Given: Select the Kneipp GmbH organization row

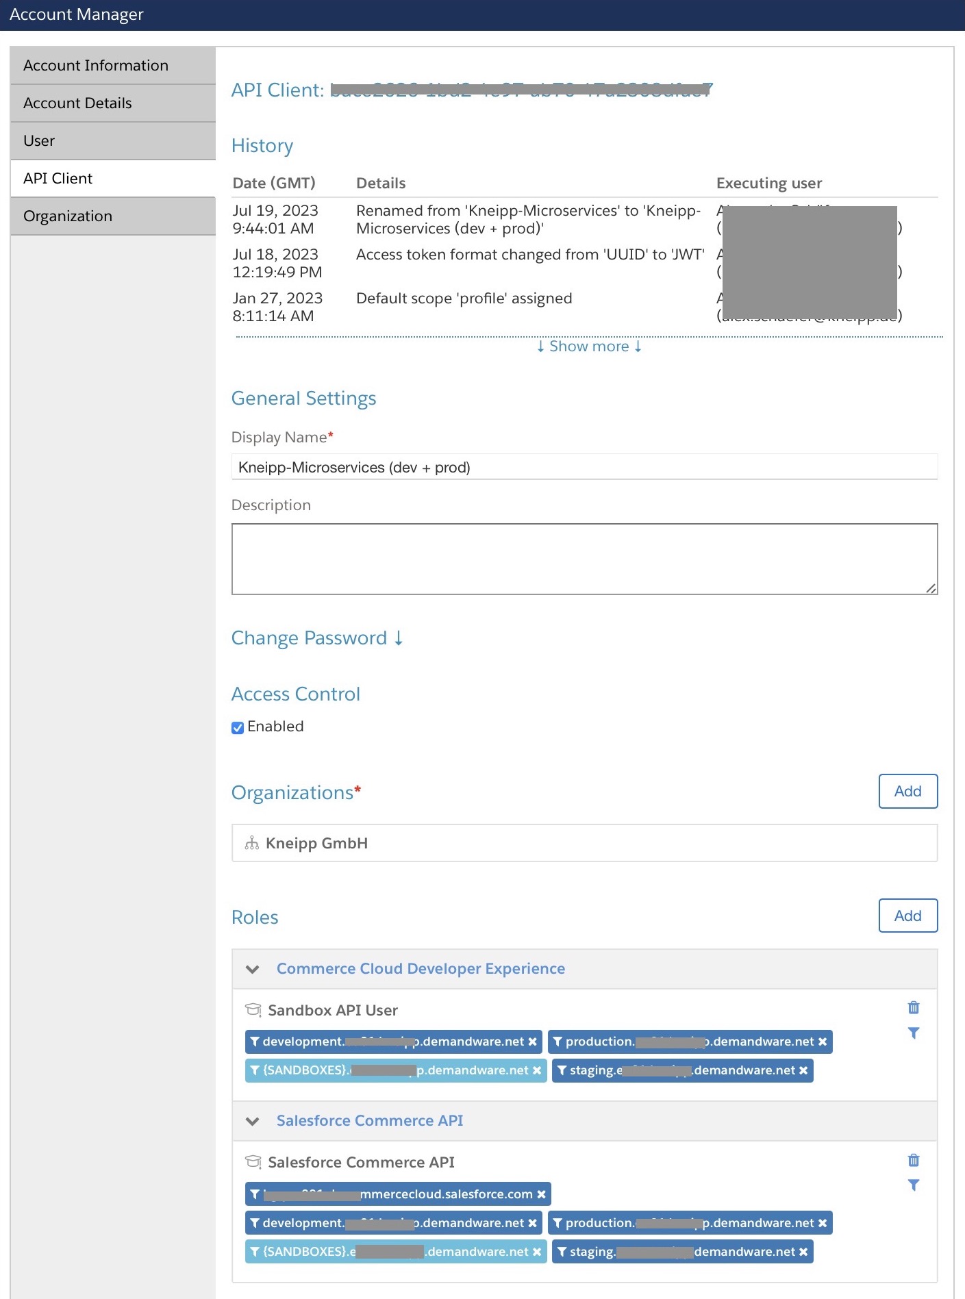Looking at the screenshot, I should pyautogui.click(x=584, y=843).
